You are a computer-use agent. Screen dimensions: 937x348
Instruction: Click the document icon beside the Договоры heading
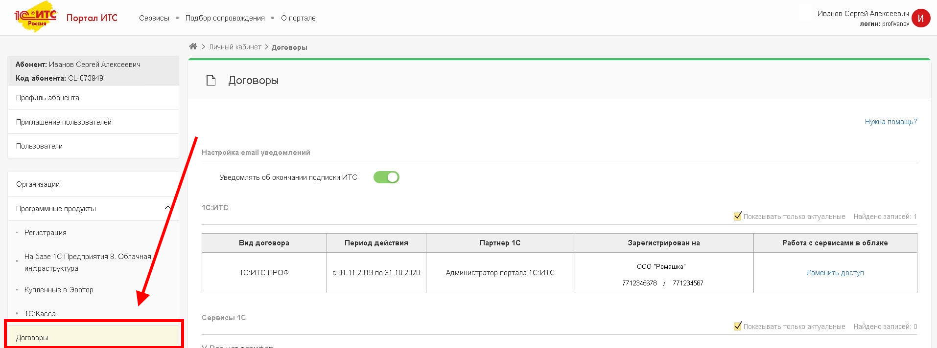211,81
